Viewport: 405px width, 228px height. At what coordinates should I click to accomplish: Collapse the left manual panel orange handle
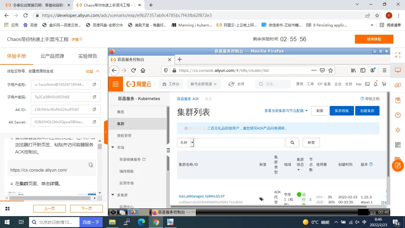coord(106,132)
